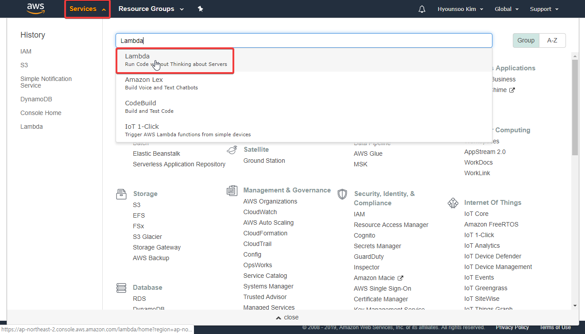The image size is (585, 334).
Task: Open Lambda from History list
Action: click(x=31, y=127)
